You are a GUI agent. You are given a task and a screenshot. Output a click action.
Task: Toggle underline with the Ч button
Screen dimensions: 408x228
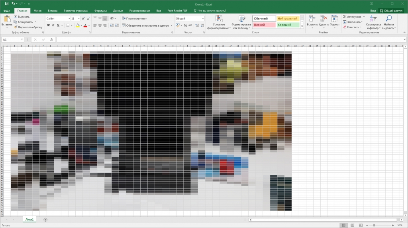pyautogui.click(x=58, y=25)
